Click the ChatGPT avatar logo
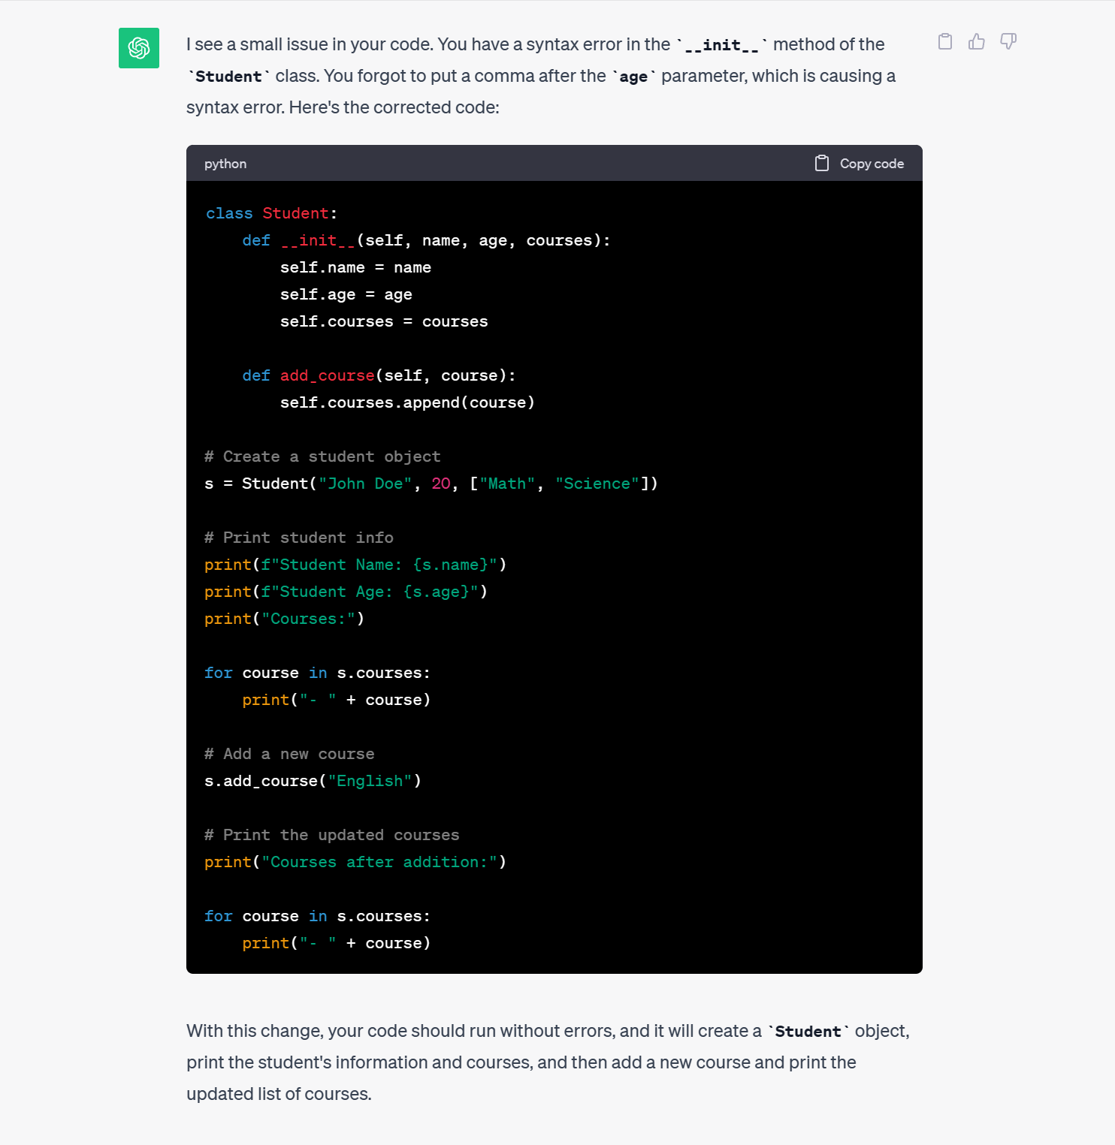Screen dimensions: 1115x1145 coord(139,48)
